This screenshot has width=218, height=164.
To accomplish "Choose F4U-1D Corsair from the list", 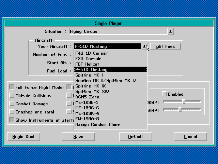I will (110, 53).
